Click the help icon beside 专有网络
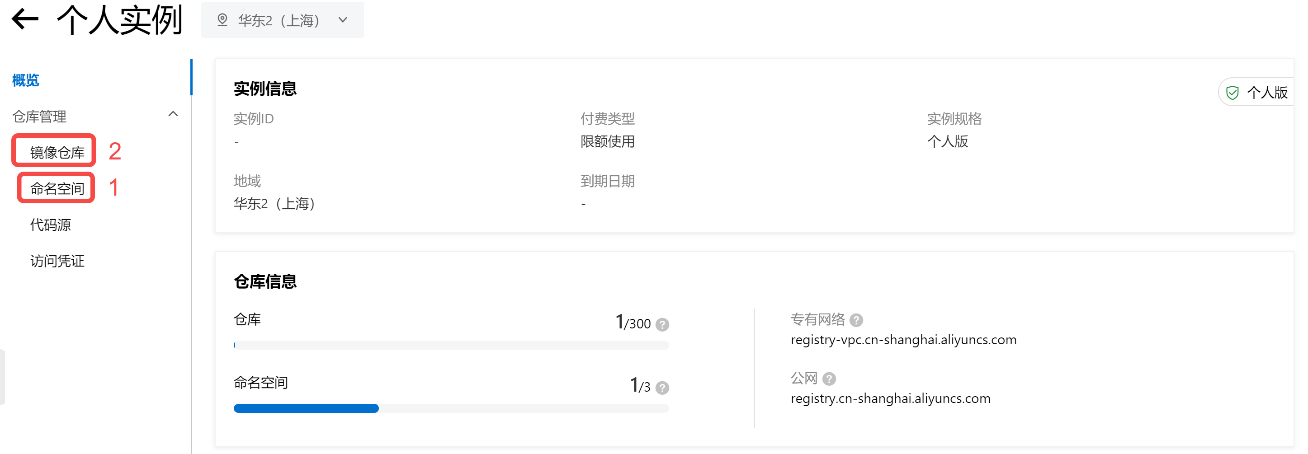The height and width of the screenshot is (454, 1308). tap(856, 320)
